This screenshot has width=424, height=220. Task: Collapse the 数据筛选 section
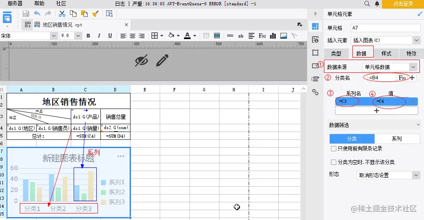(418, 125)
